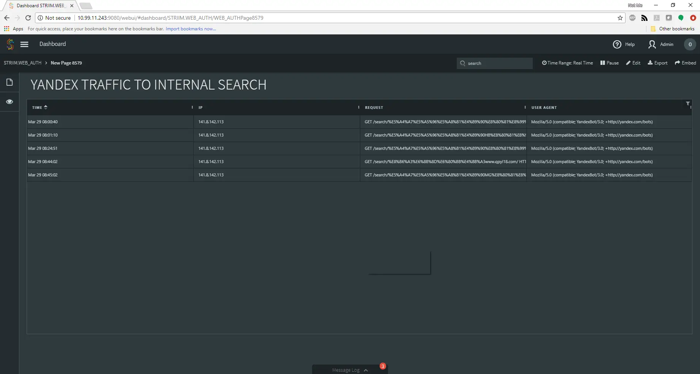Export the dashboard
The height and width of the screenshot is (374, 700).
click(657, 63)
